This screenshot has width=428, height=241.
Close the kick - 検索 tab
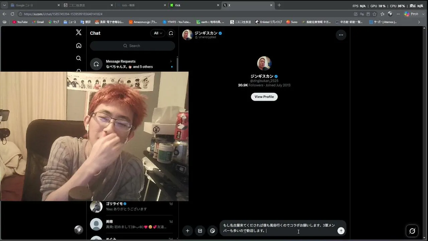point(165,5)
